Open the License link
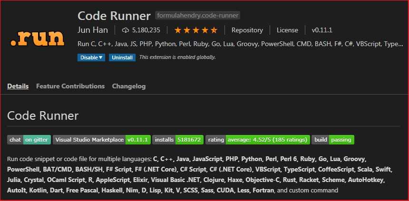409x201 pixels. 287,30
